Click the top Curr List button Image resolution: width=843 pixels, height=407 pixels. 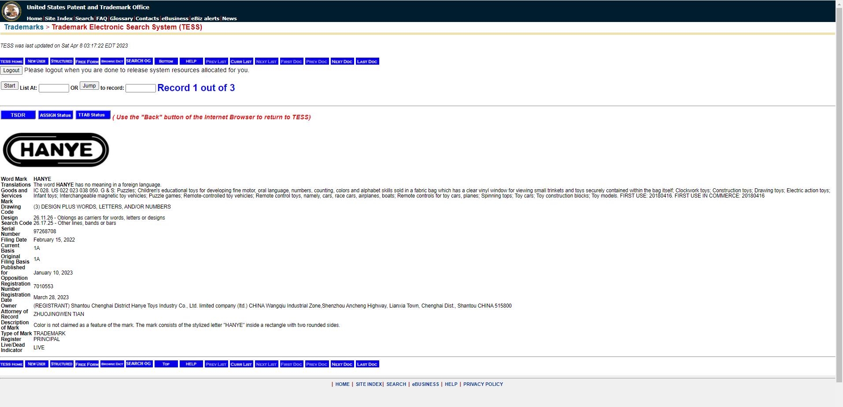[241, 61]
